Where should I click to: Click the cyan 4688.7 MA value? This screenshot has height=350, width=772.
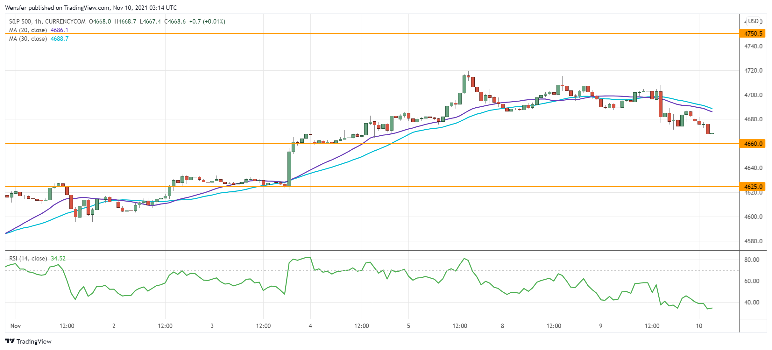60,39
